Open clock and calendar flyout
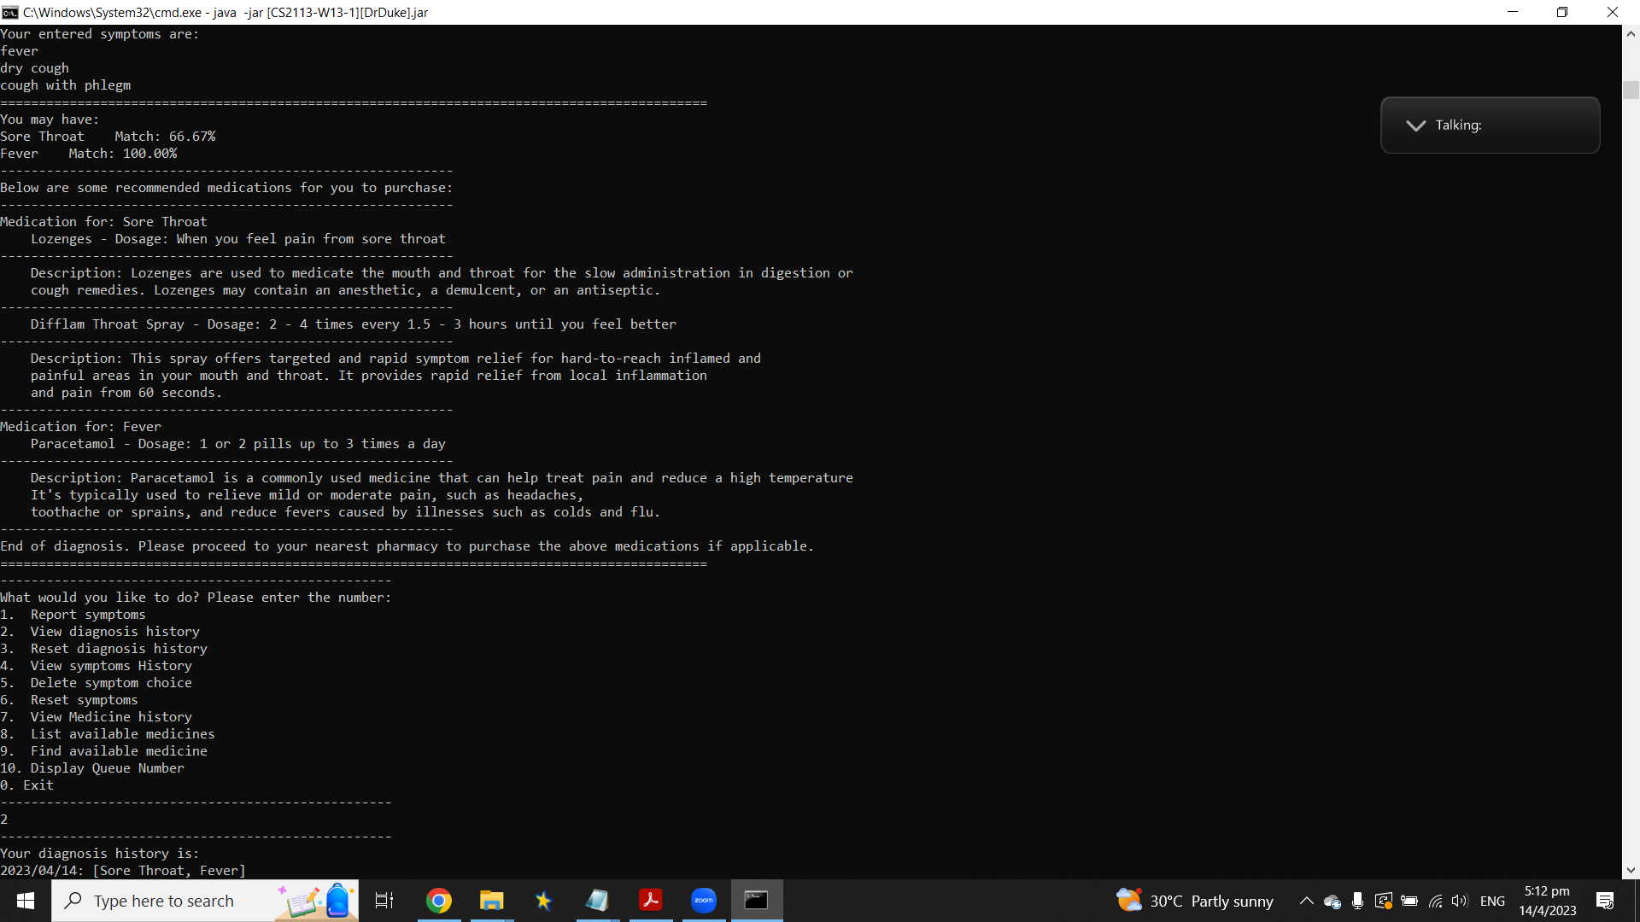Screen dimensions: 1640x922 point(1547,901)
